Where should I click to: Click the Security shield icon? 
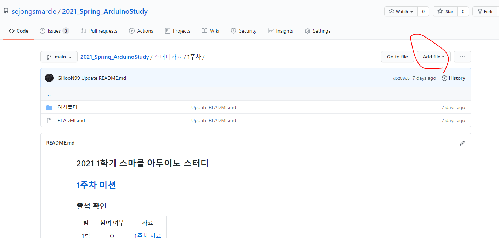pos(234,31)
